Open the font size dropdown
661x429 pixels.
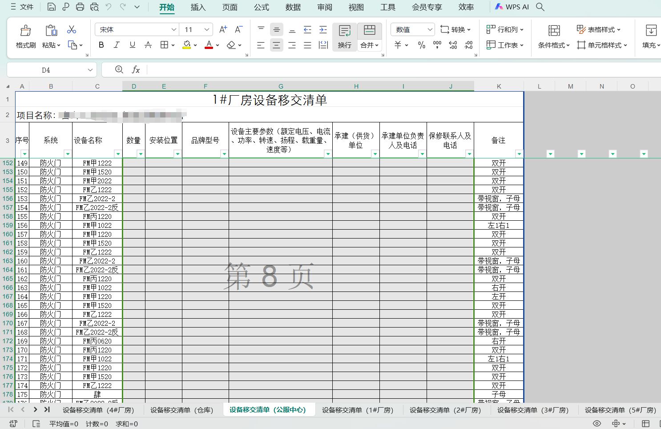[x=207, y=29]
